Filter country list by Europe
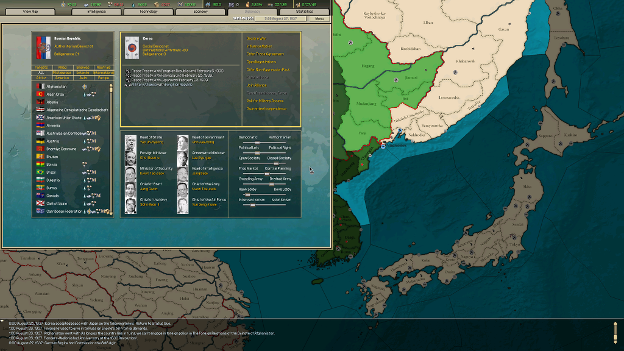The width and height of the screenshot is (624, 351). (x=104, y=78)
